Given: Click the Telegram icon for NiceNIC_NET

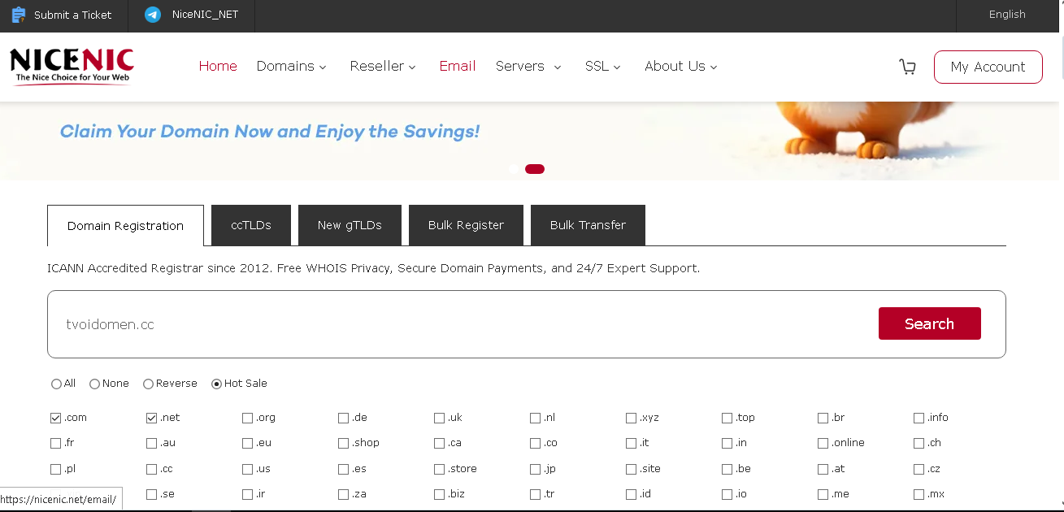Looking at the screenshot, I should point(153,15).
